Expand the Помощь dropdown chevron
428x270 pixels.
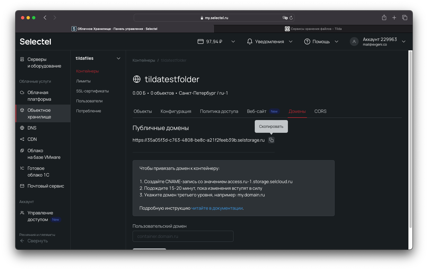click(337, 41)
